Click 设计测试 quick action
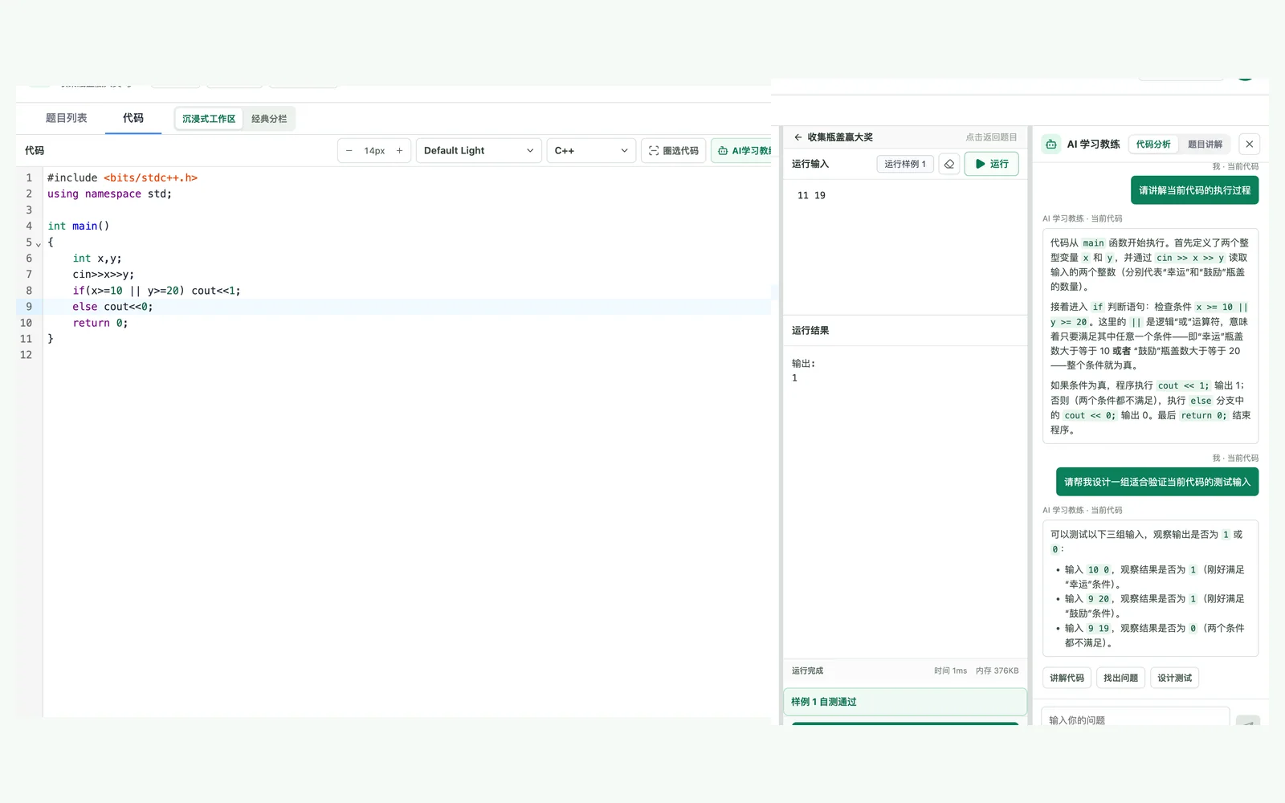The height and width of the screenshot is (803, 1285). (x=1174, y=678)
